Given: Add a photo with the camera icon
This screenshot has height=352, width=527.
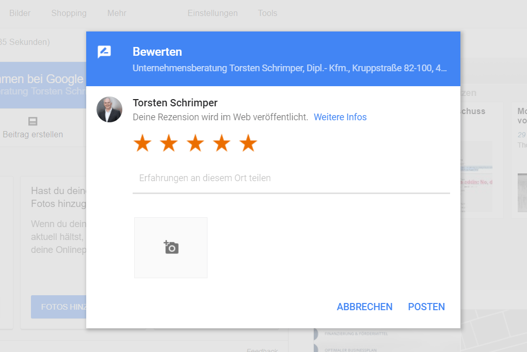Looking at the screenshot, I should click(171, 248).
